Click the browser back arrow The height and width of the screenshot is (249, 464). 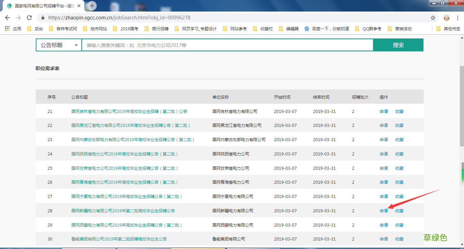(7, 17)
